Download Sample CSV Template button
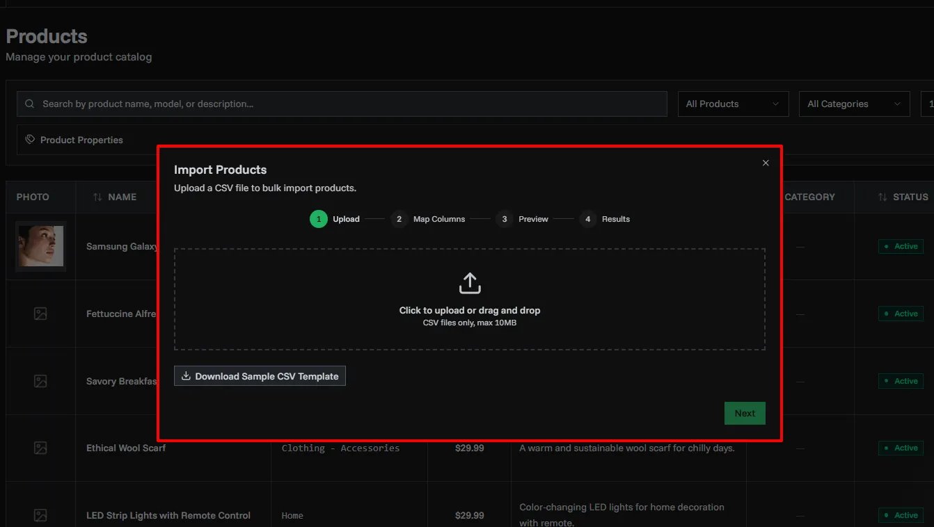Viewport: 934px width, 527px height. 260,376
